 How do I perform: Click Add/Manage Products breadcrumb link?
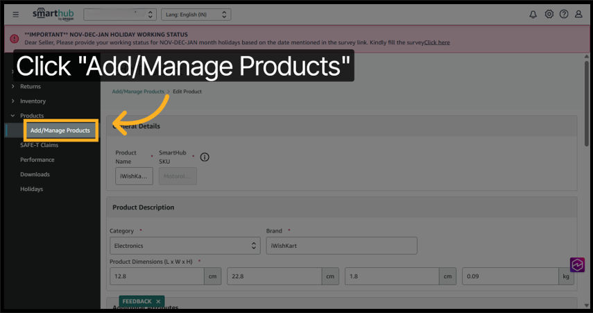(x=138, y=92)
